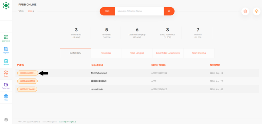The width and height of the screenshot is (262, 124).
Task: Select the name SDHGSHDGSAJH
Action: coord(99,81)
